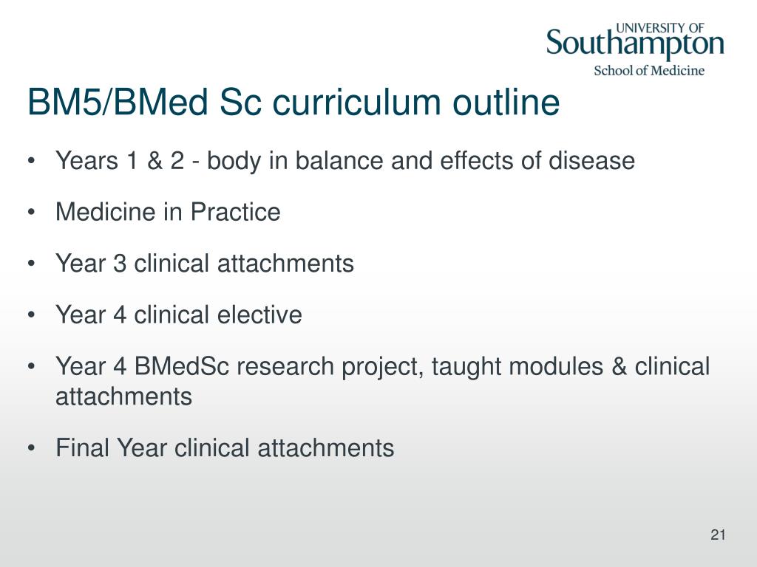Select the slide title 'BM5/BMed Sc curriculum outline'

(x=293, y=103)
